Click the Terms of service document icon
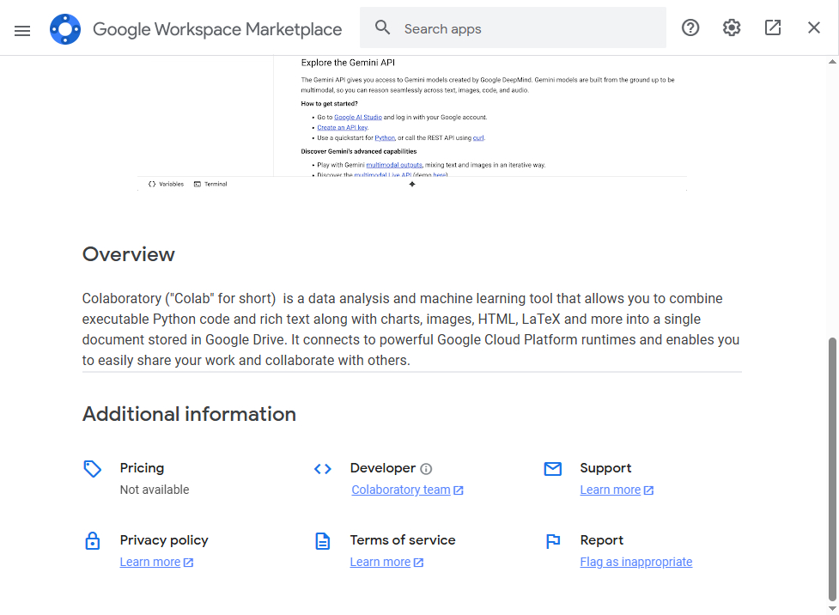This screenshot has width=839, height=615. click(x=323, y=541)
